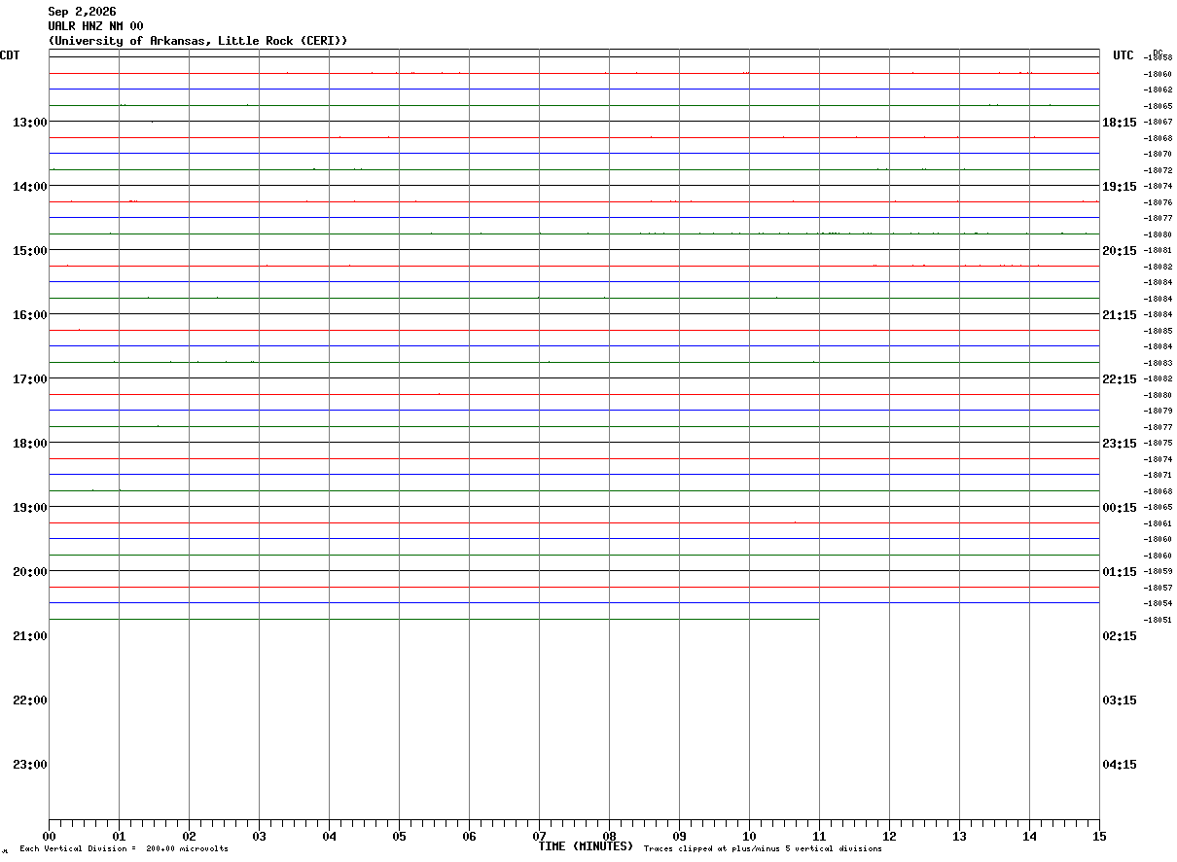The height and width of the screenshot is (862, 1177).
Task: Click the 00:15 UTC time label
Action: pos(1120,507)
